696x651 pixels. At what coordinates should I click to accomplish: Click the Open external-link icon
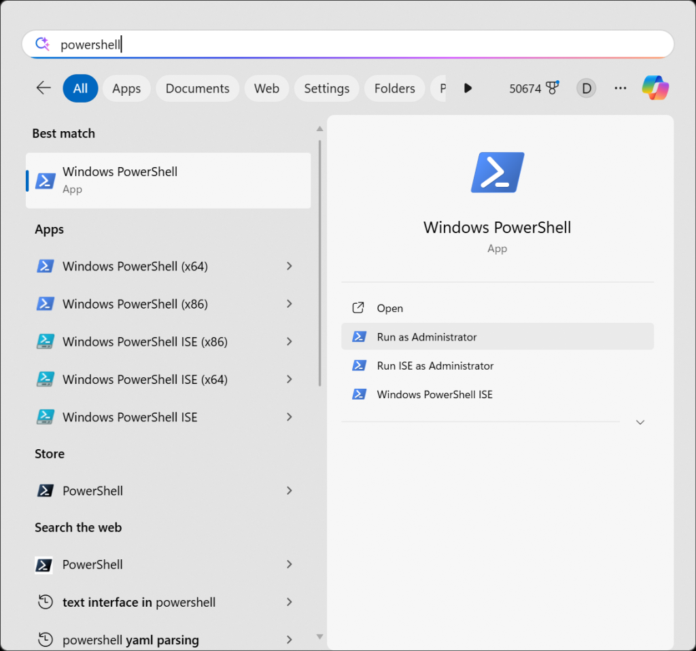[x=358, y=308]
